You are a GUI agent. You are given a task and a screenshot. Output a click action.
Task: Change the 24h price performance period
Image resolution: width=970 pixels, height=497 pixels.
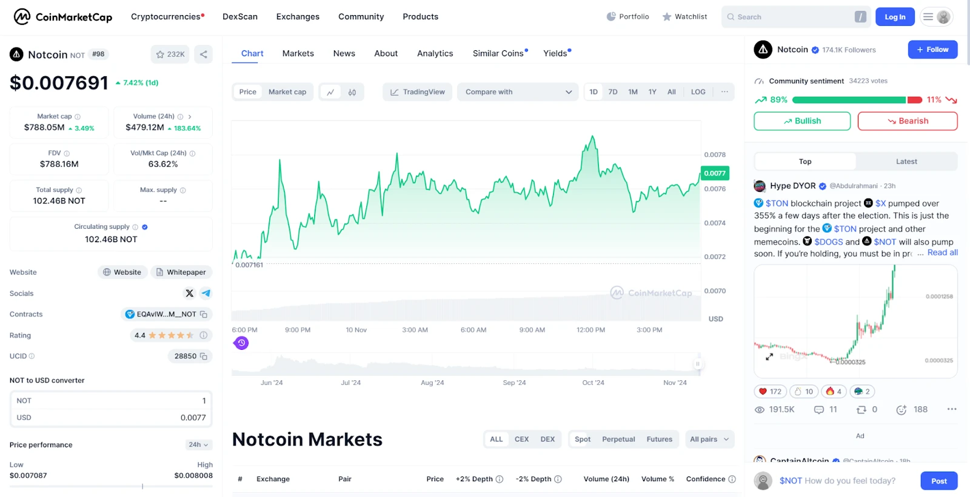tap(198, 445)
